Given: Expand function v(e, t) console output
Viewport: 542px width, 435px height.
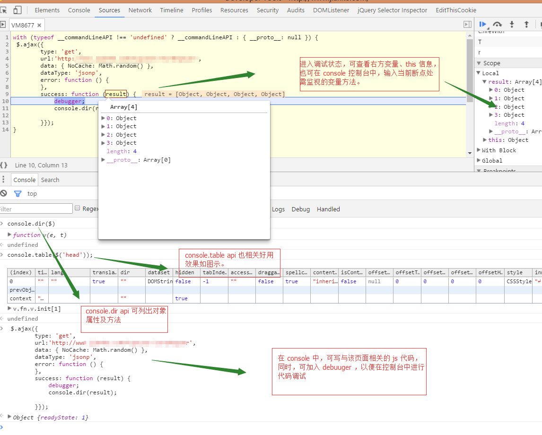Looking at the screenshot, I should point(9,235).
